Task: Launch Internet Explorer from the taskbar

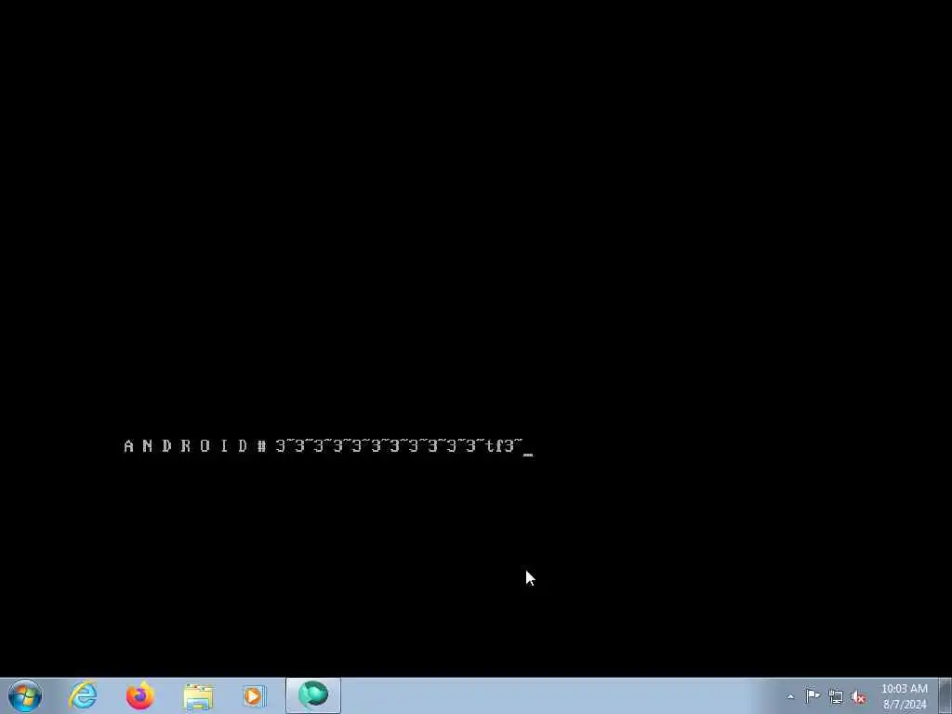Action: point(83,695)
